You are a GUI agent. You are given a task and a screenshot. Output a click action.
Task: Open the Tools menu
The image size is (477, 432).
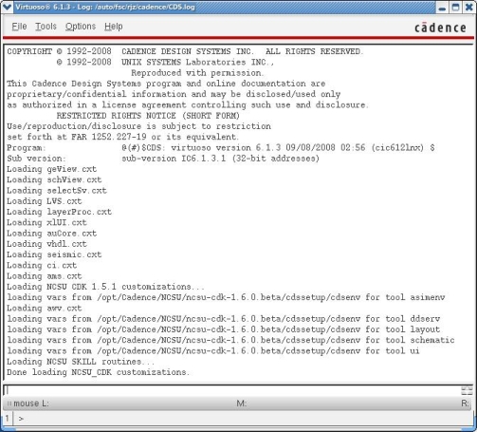click(46, 27)
